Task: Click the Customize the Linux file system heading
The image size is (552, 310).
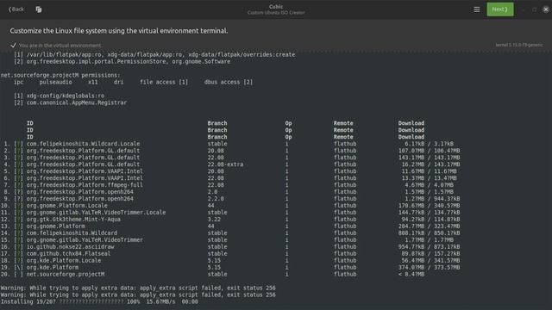Action: 119,31
